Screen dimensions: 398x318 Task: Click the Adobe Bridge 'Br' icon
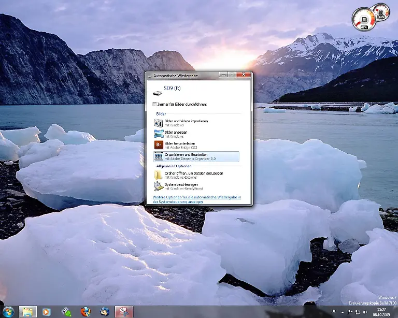point(158,145)
